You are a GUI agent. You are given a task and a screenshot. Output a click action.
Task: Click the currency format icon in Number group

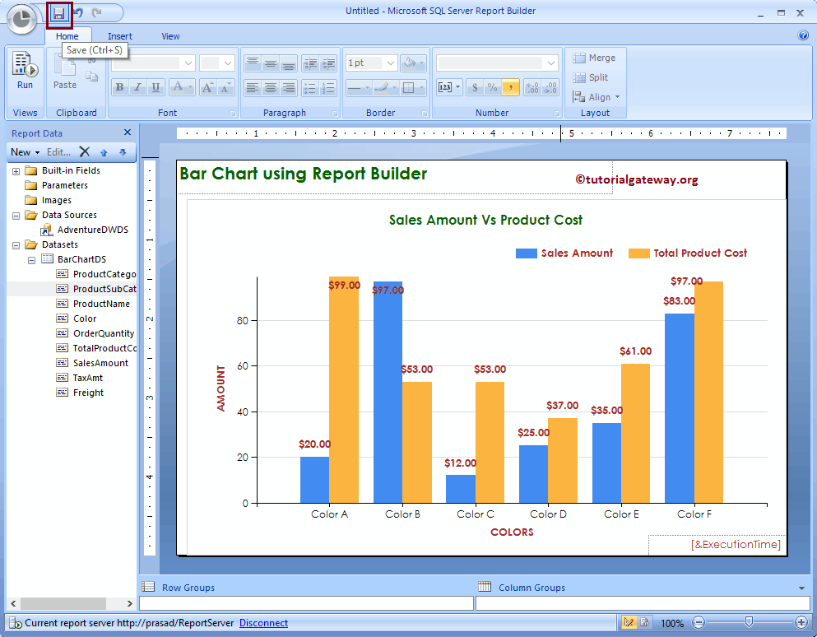[x=476, y=87]
